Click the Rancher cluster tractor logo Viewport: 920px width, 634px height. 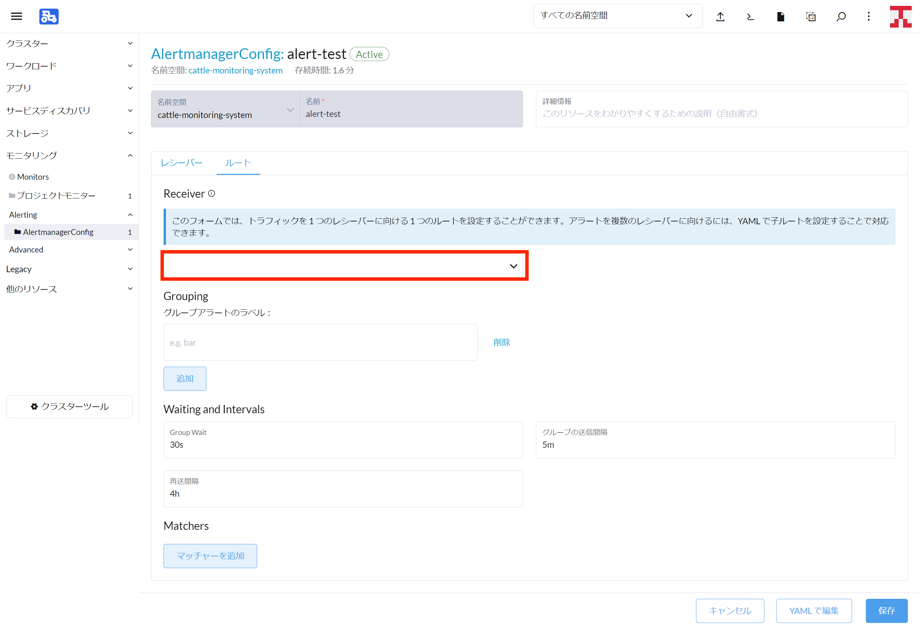tap(49, 16)
